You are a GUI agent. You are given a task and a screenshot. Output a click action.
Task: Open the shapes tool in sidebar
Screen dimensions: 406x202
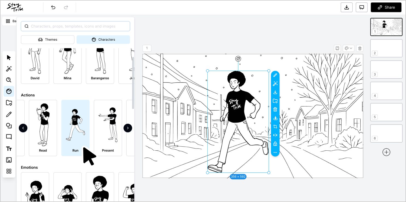tap(9, 126)
